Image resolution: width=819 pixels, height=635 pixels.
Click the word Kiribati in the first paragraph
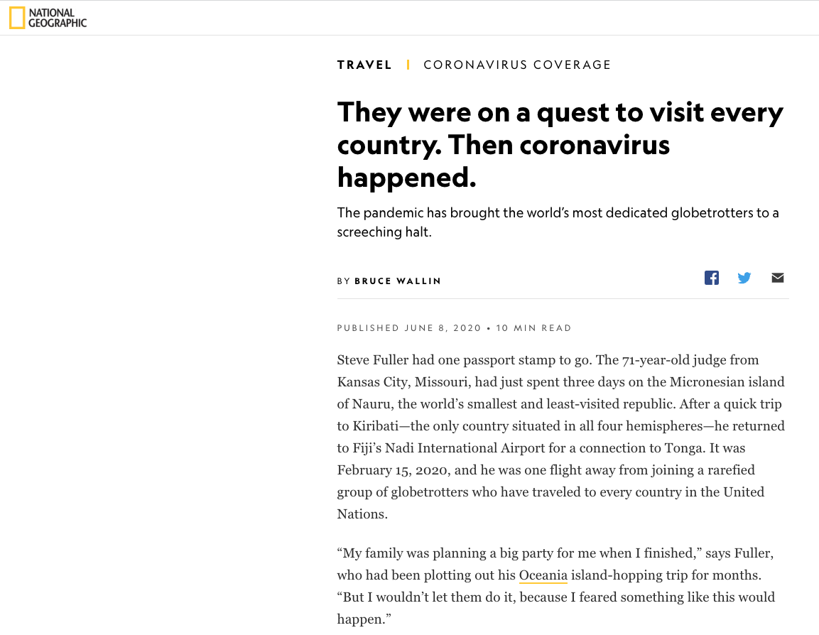(x=376, y=426)
